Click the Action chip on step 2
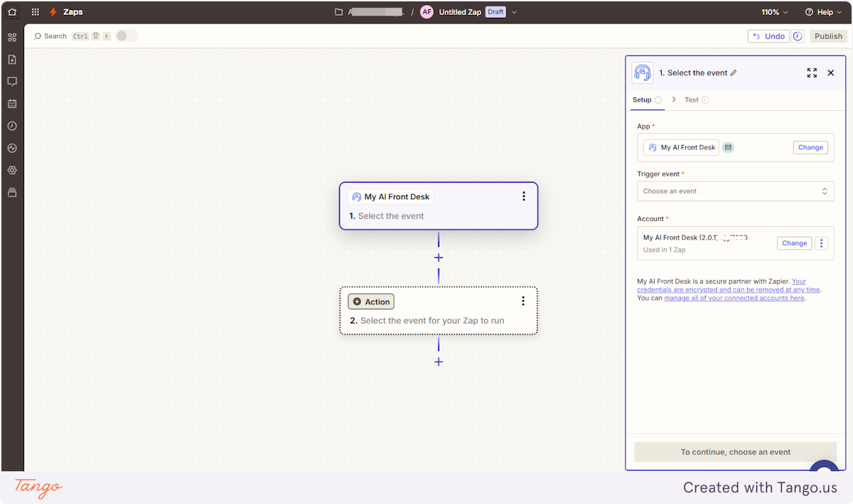Viewport: 853px width, 504px height. [371, 301]
